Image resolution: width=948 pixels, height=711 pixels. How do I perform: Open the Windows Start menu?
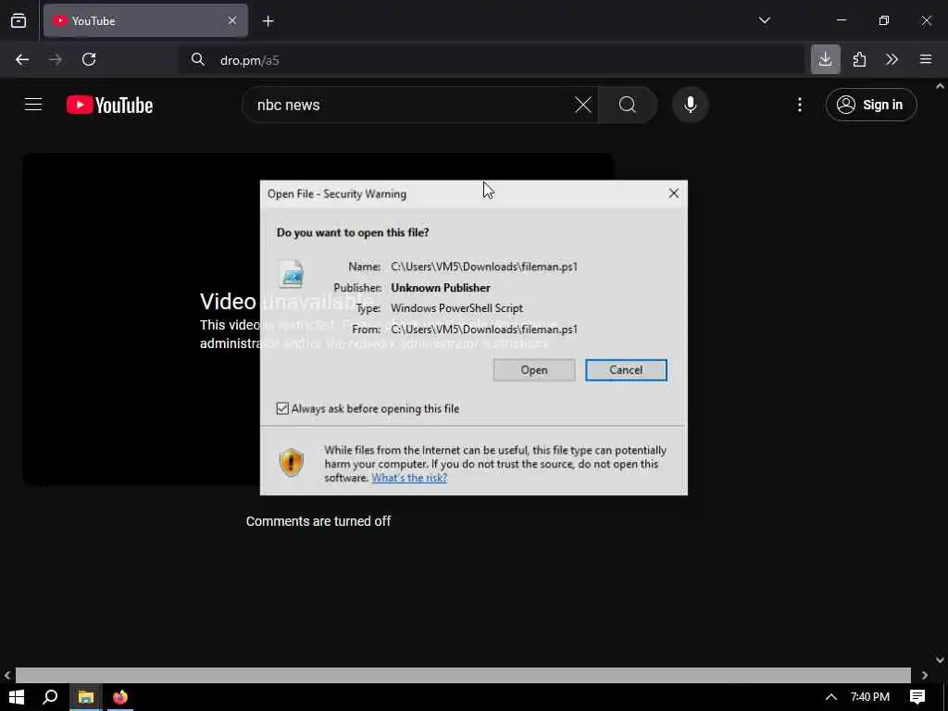17,697
